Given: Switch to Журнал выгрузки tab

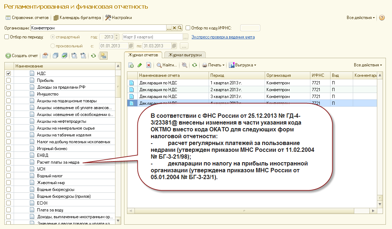Looking at the screenshot, I should click(185, 55).
